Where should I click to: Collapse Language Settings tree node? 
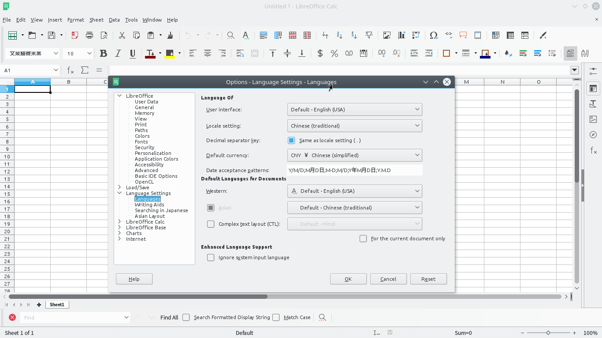coord(119,193)
